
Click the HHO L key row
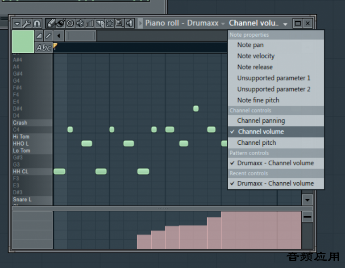pyautogui.click(x=32, y=143)
